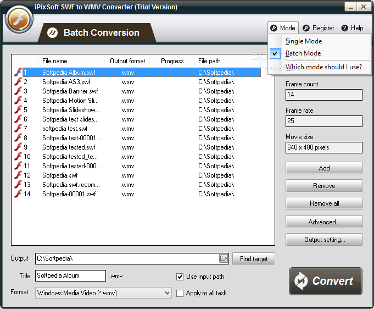The image size is (374, 309).
Task: Minimize the converter window
Action: [350, 7]
